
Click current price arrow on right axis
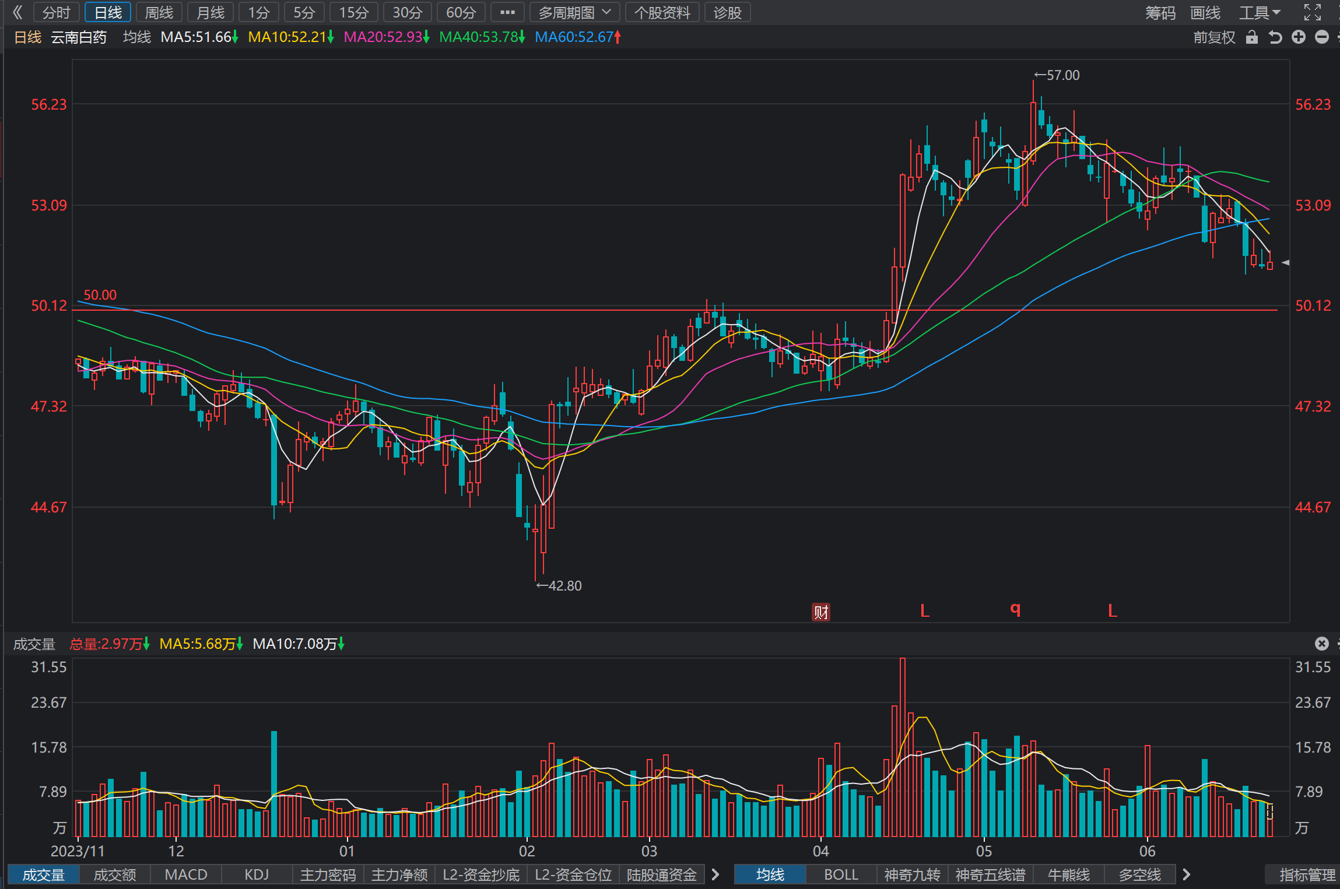[x=1285, y=263]
